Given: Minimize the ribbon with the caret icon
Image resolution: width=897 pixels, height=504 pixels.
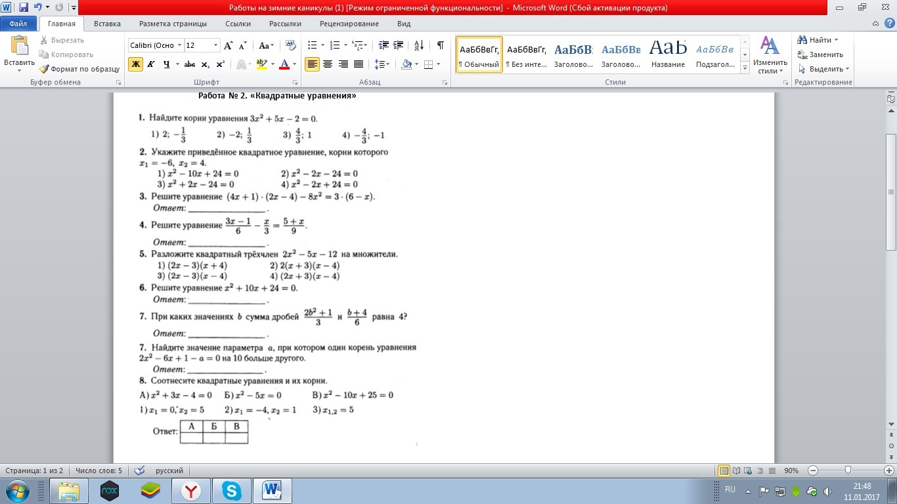Looking at the screenshot, I should click(x=877, y=24).
